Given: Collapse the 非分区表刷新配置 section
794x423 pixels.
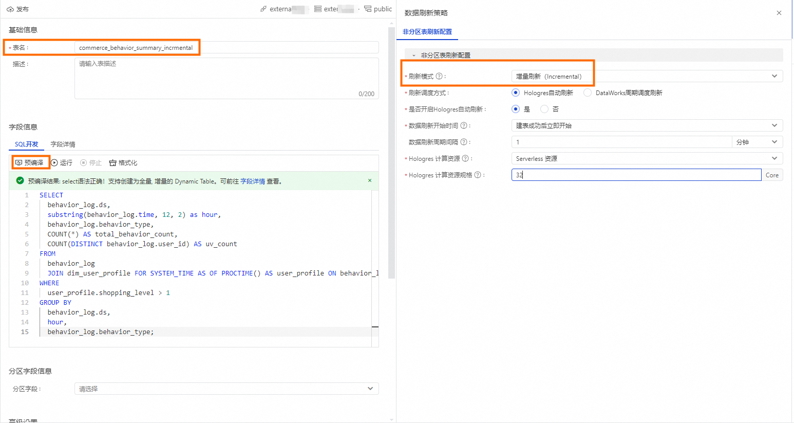Looking at the screenshot, I should (x=414, y=55).
